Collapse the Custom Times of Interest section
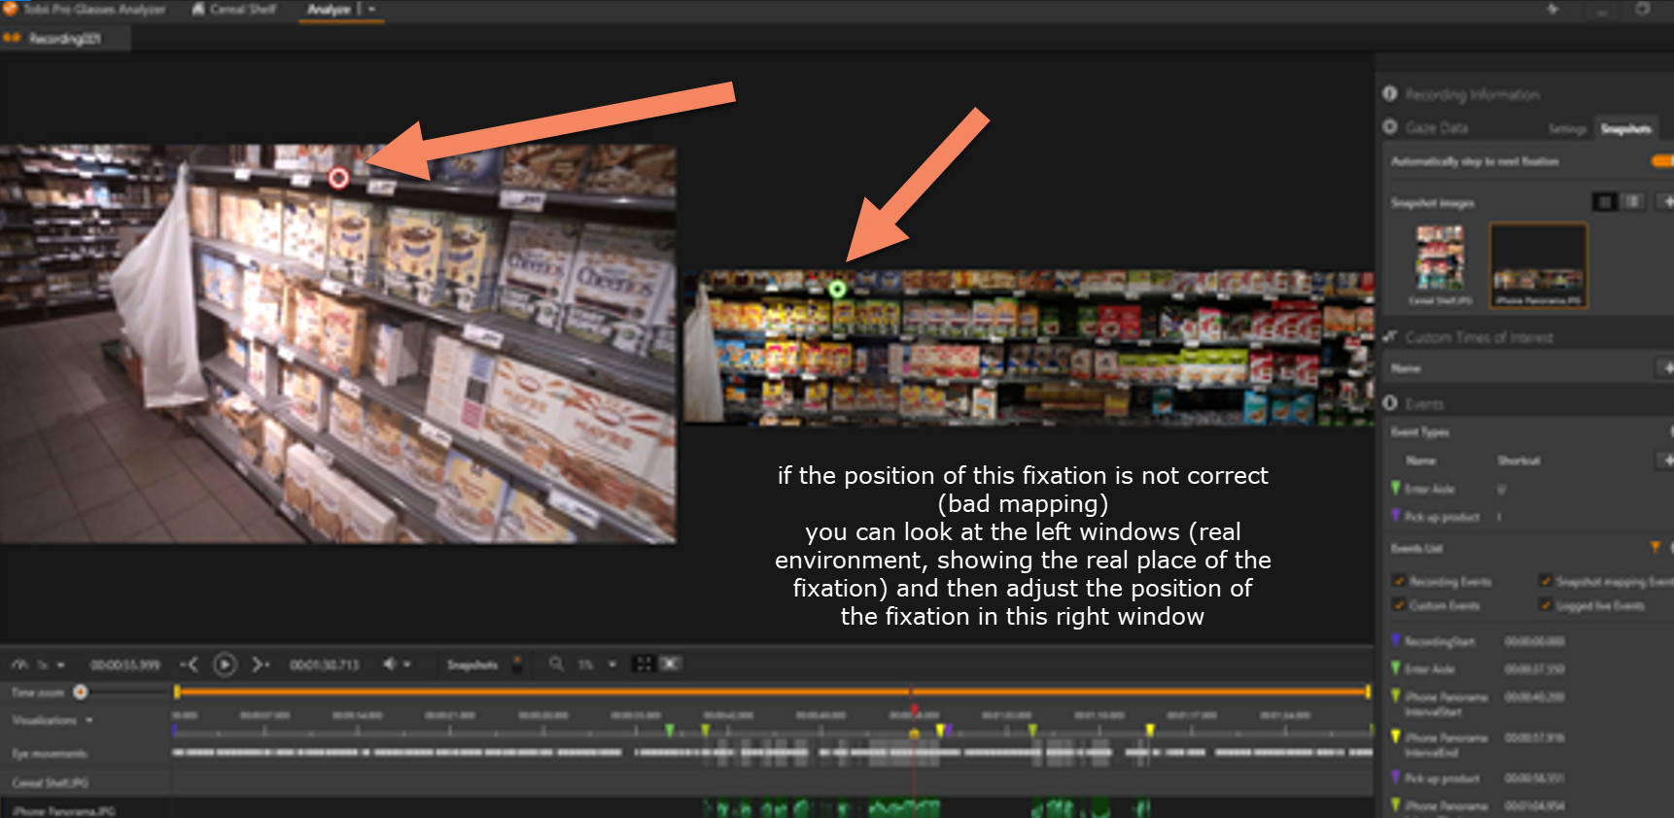The width and height of the screenshot is (1674, 818). coord(1468,337)
